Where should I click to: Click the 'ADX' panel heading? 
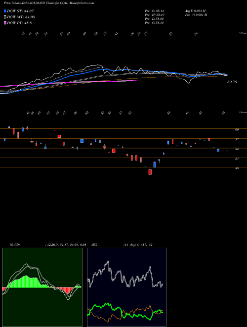point(94,245)
